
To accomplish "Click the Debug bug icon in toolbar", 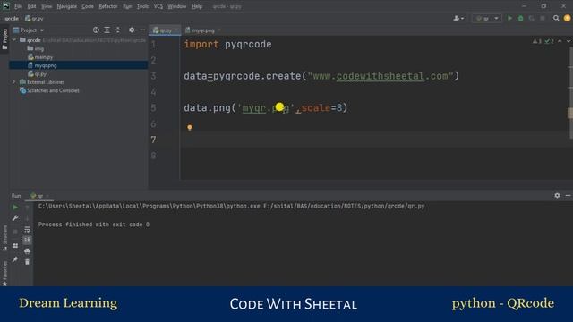I will point(521,18).
